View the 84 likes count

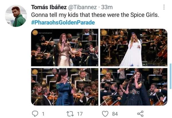(x=116, y=114)
